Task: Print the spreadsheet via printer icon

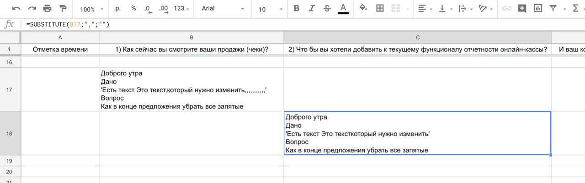Action: 48,8
